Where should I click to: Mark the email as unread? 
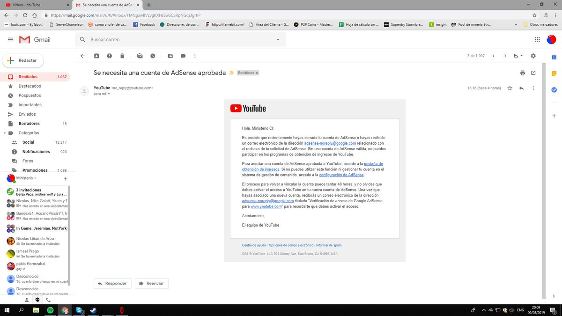pyautogui.click(x=140, y=56)
